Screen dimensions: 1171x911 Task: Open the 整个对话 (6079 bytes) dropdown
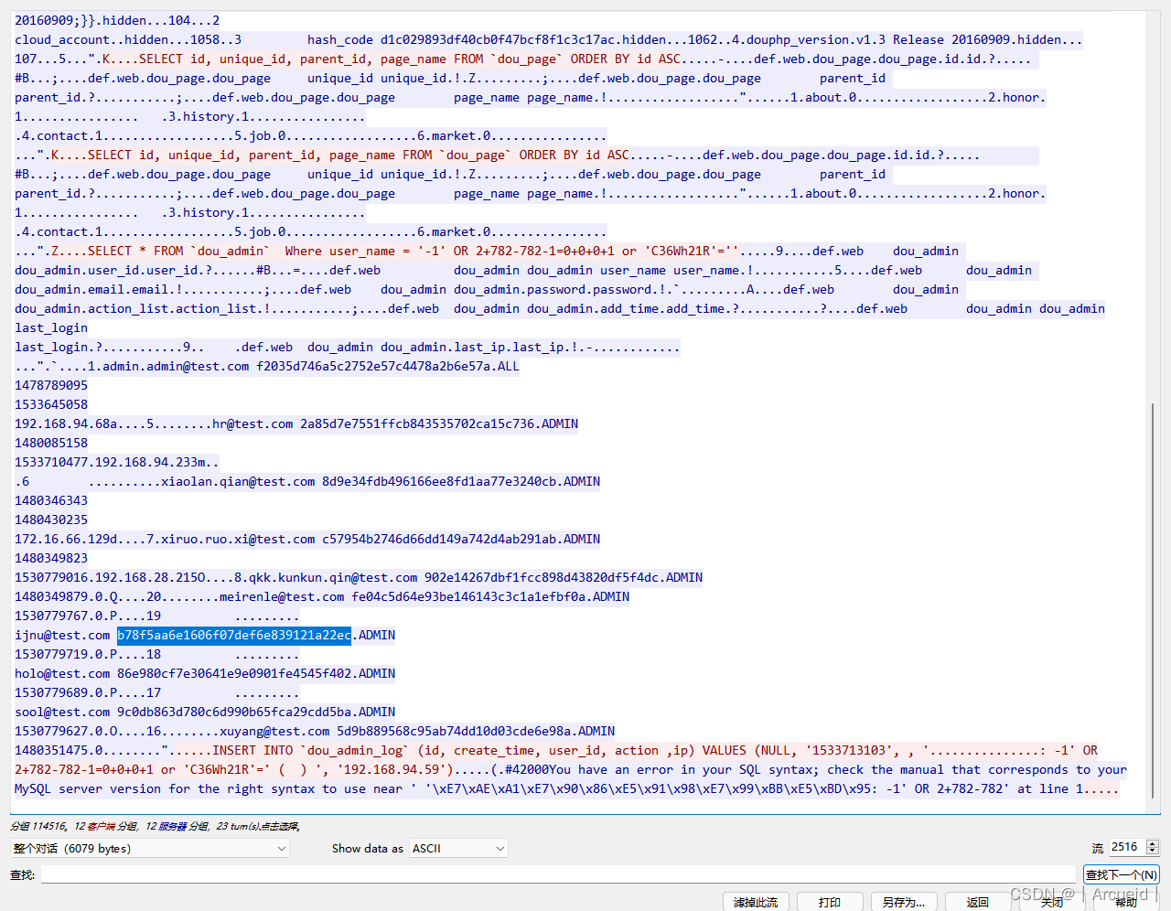coord(149,849)
